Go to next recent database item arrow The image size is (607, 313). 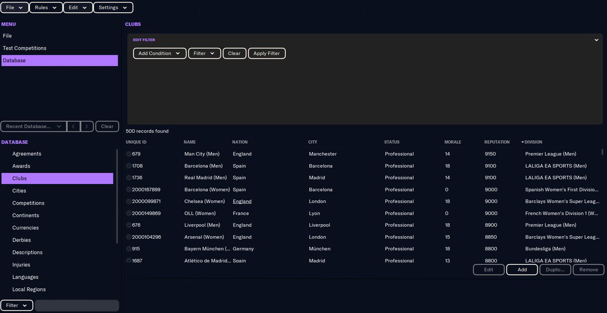tap(87, 126)
